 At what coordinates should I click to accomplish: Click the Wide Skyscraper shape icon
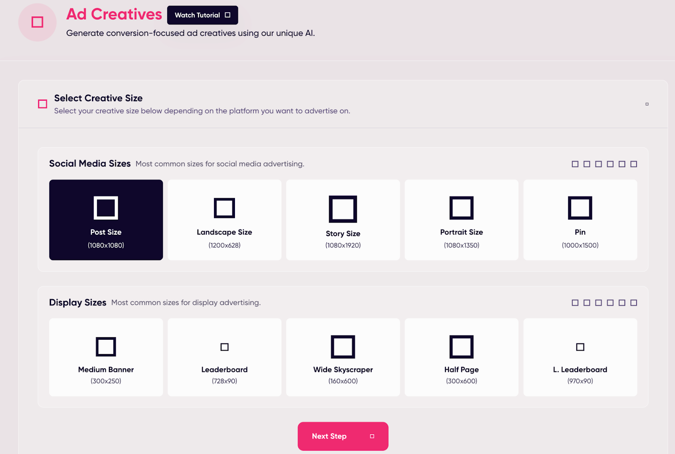point(343,347)
